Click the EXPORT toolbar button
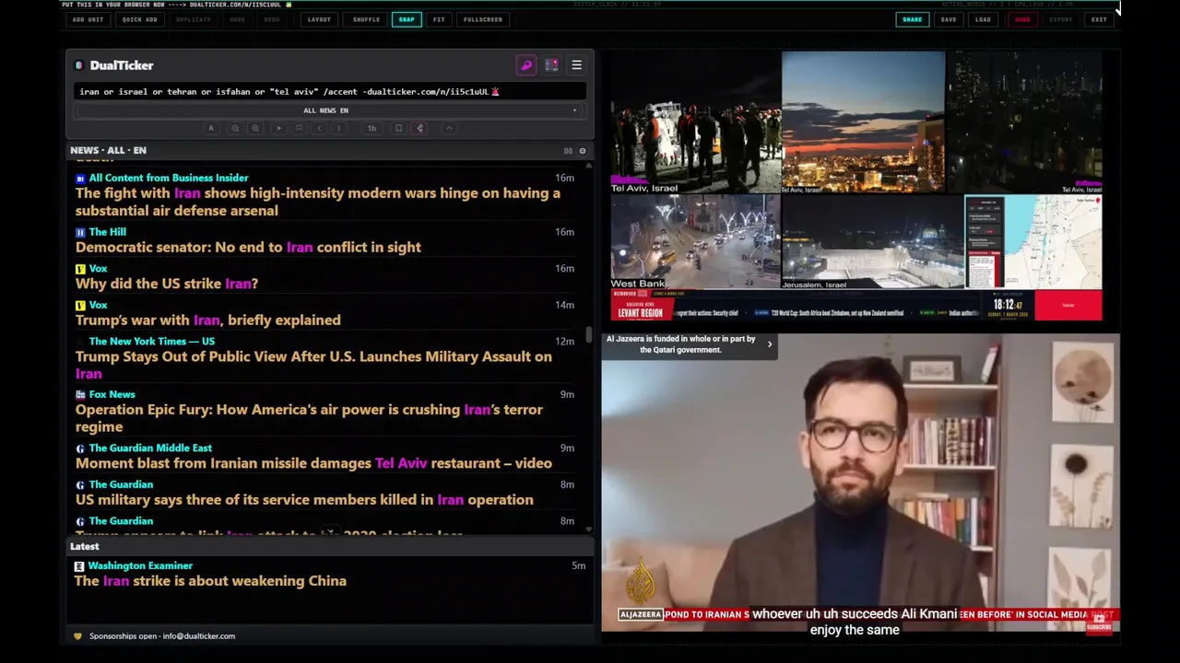1180x663 pixels. pos(1061,19)
